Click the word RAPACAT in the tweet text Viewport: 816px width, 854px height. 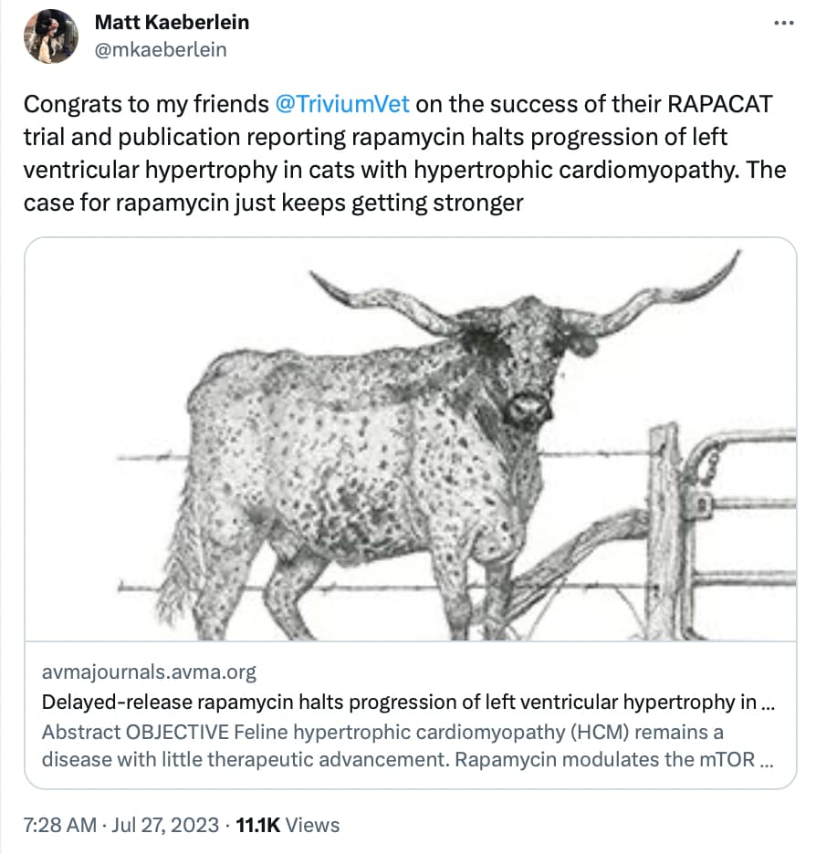[x=720, y=104]
